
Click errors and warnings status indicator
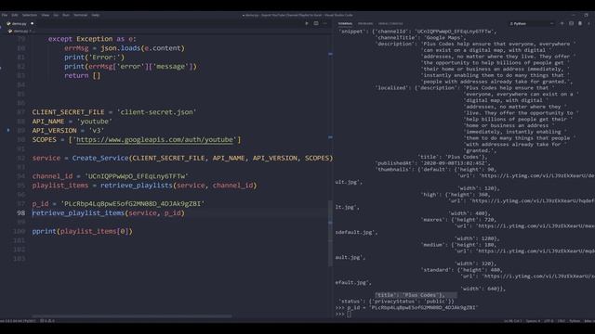click(47, 321)
